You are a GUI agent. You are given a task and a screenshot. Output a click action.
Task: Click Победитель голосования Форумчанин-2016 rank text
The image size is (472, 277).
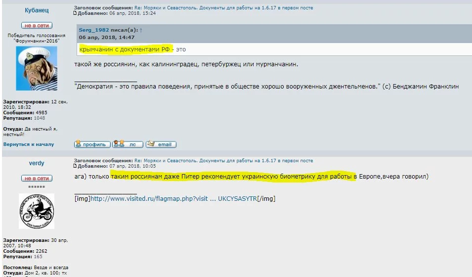pyautogui.click(x=37, y=38)
